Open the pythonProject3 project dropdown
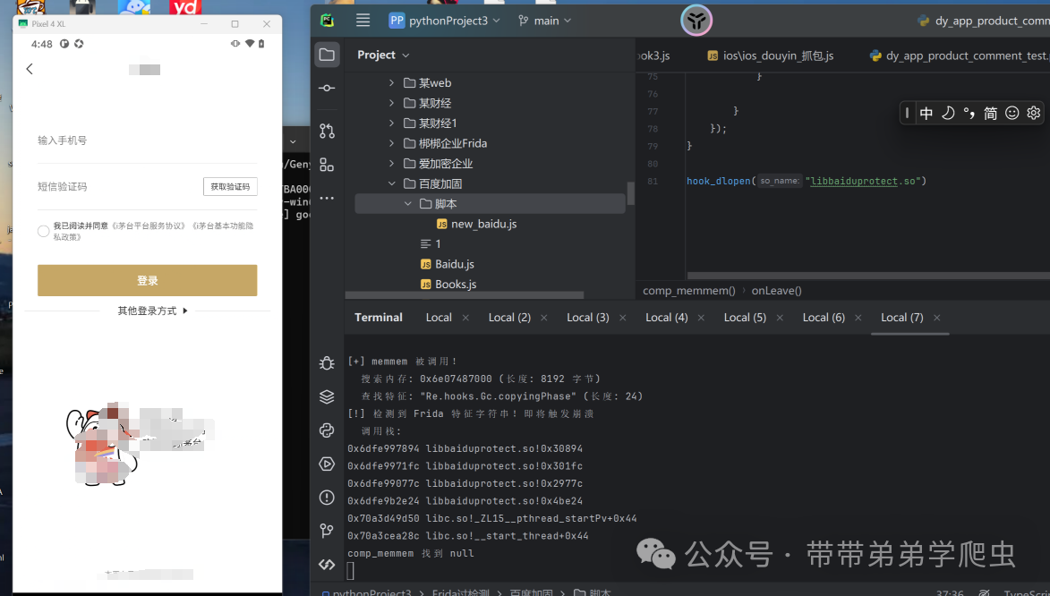The image size is (1050, 596). click(x=445, y=21)
